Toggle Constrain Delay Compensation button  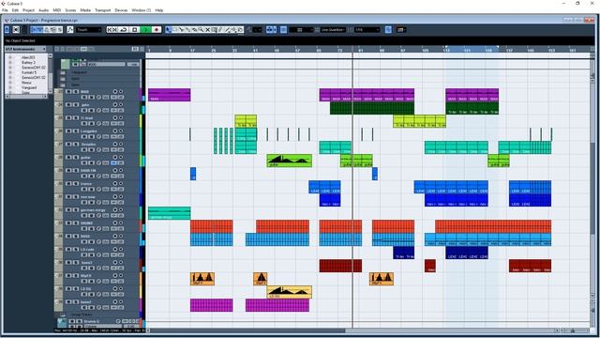(16, 29)
